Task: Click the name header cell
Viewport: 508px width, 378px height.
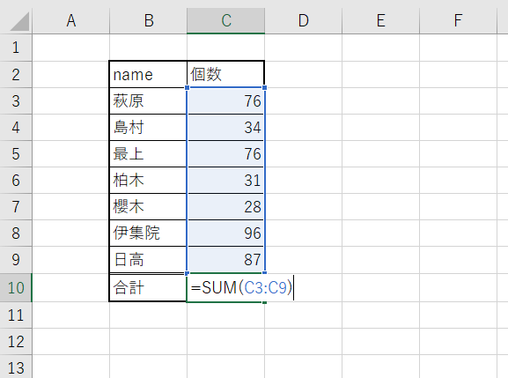Action: coord(148,75)
